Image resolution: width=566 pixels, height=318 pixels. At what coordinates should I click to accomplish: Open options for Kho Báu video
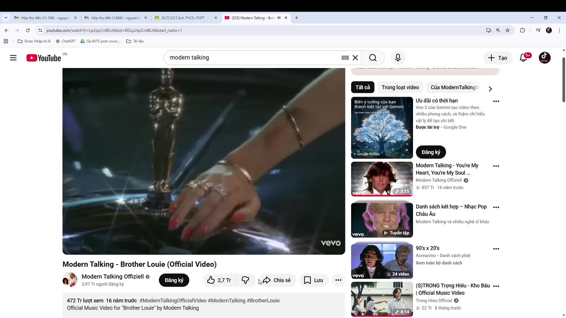496,286
